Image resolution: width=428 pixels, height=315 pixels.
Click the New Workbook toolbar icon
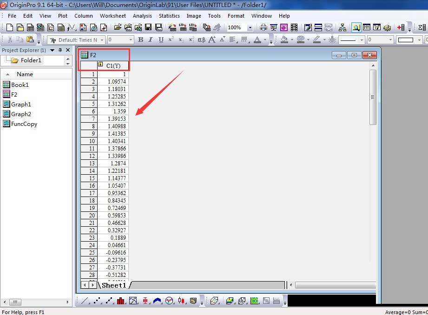[30, 27]
